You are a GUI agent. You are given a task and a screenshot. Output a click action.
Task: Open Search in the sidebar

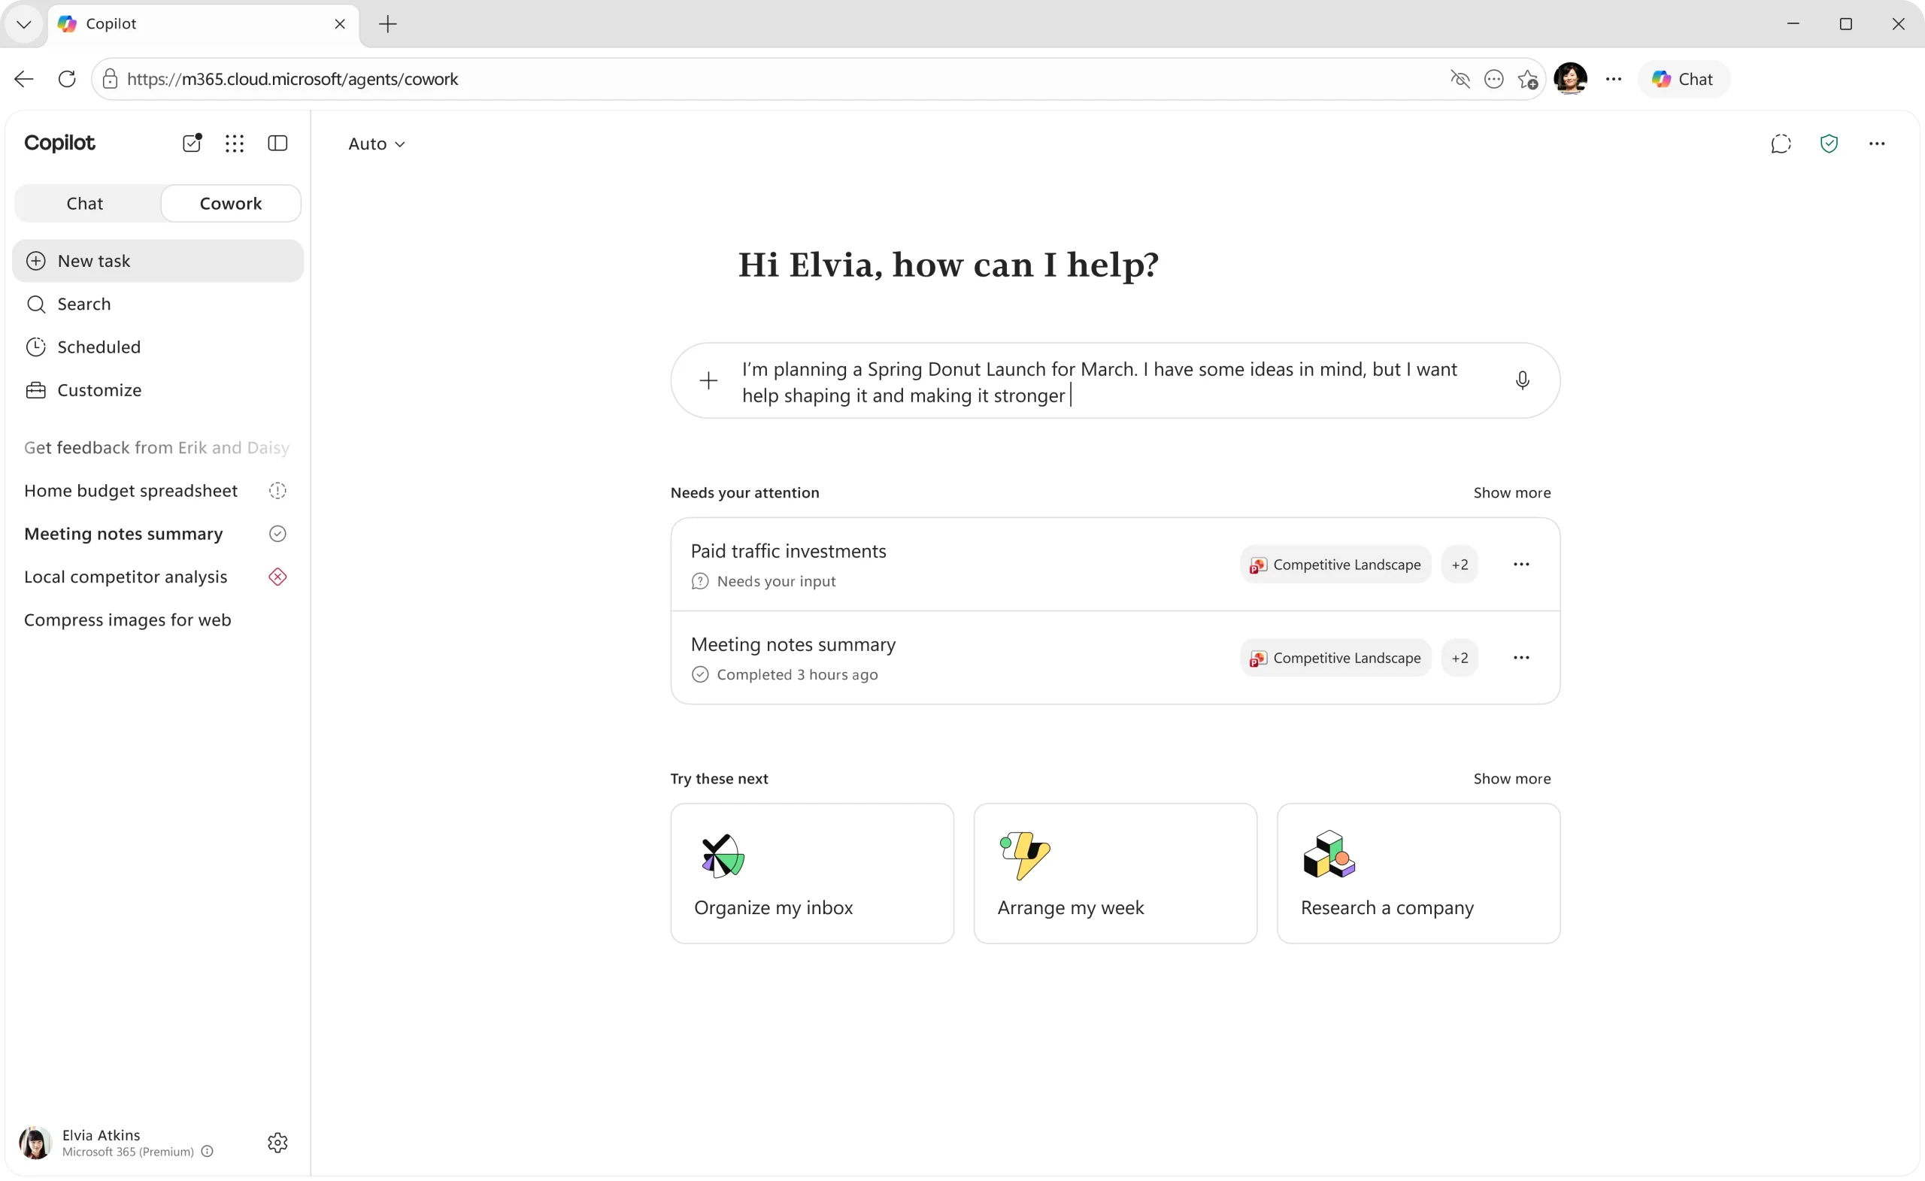click(158, 304)
